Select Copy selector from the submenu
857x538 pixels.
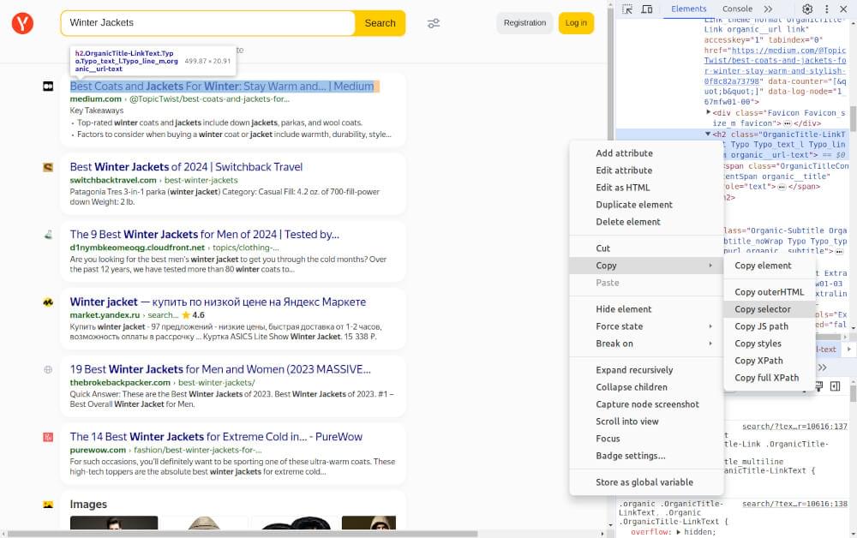click(x=762, y=308)
